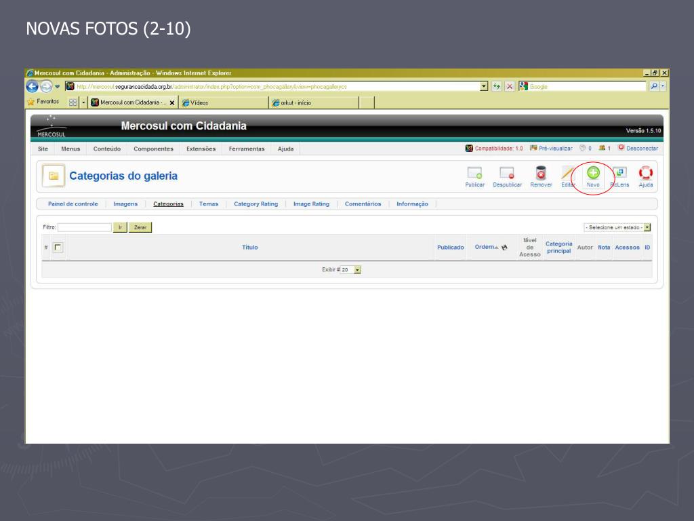Screen dimensions: 694x521
Task: Click the browser stop loading X icon
Action: pyautogui.click(x=510, y=86)
